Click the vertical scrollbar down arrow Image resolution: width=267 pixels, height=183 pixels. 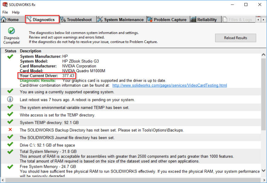264,170
